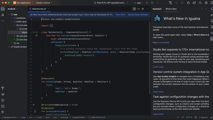The image size is (213, 120).
Task: Click GreetingPreview deploy gutter icon
Action: point(35,111)
